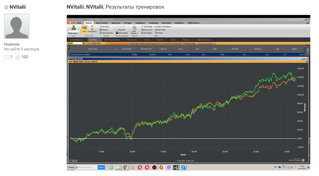The height and width of the screenshot is (176, 319).
Task: Open the Home ribbon tab
Action: coord(79,23)
